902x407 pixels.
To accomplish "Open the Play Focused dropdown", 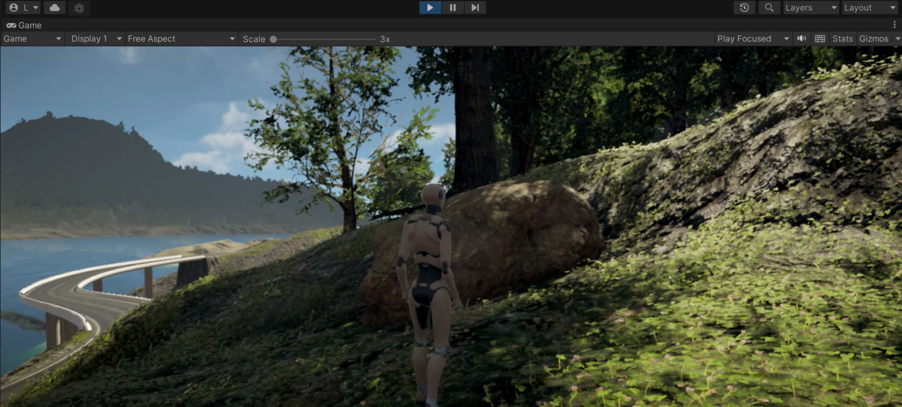I will click(x=753, y=39).
